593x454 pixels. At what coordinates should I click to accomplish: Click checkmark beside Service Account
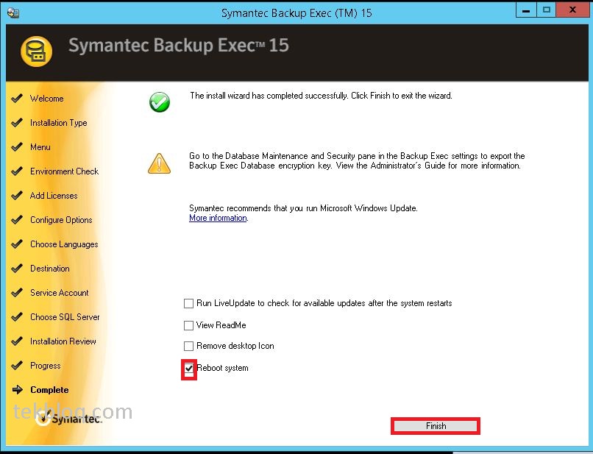tap(17, 292)
